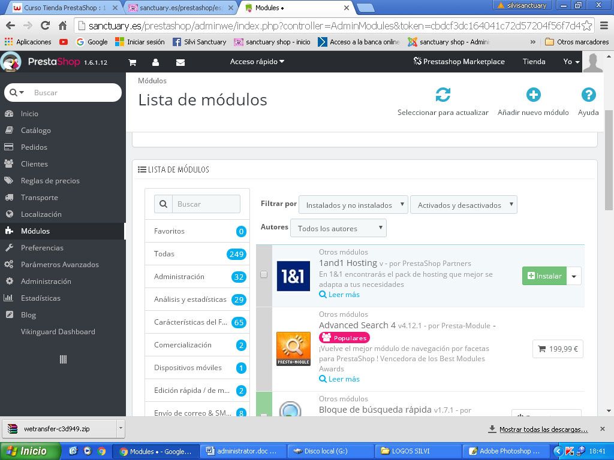Screen dimensions: 614x460
Task: Reload the page with browser refresh icon
Action: [x=45, y=26]
